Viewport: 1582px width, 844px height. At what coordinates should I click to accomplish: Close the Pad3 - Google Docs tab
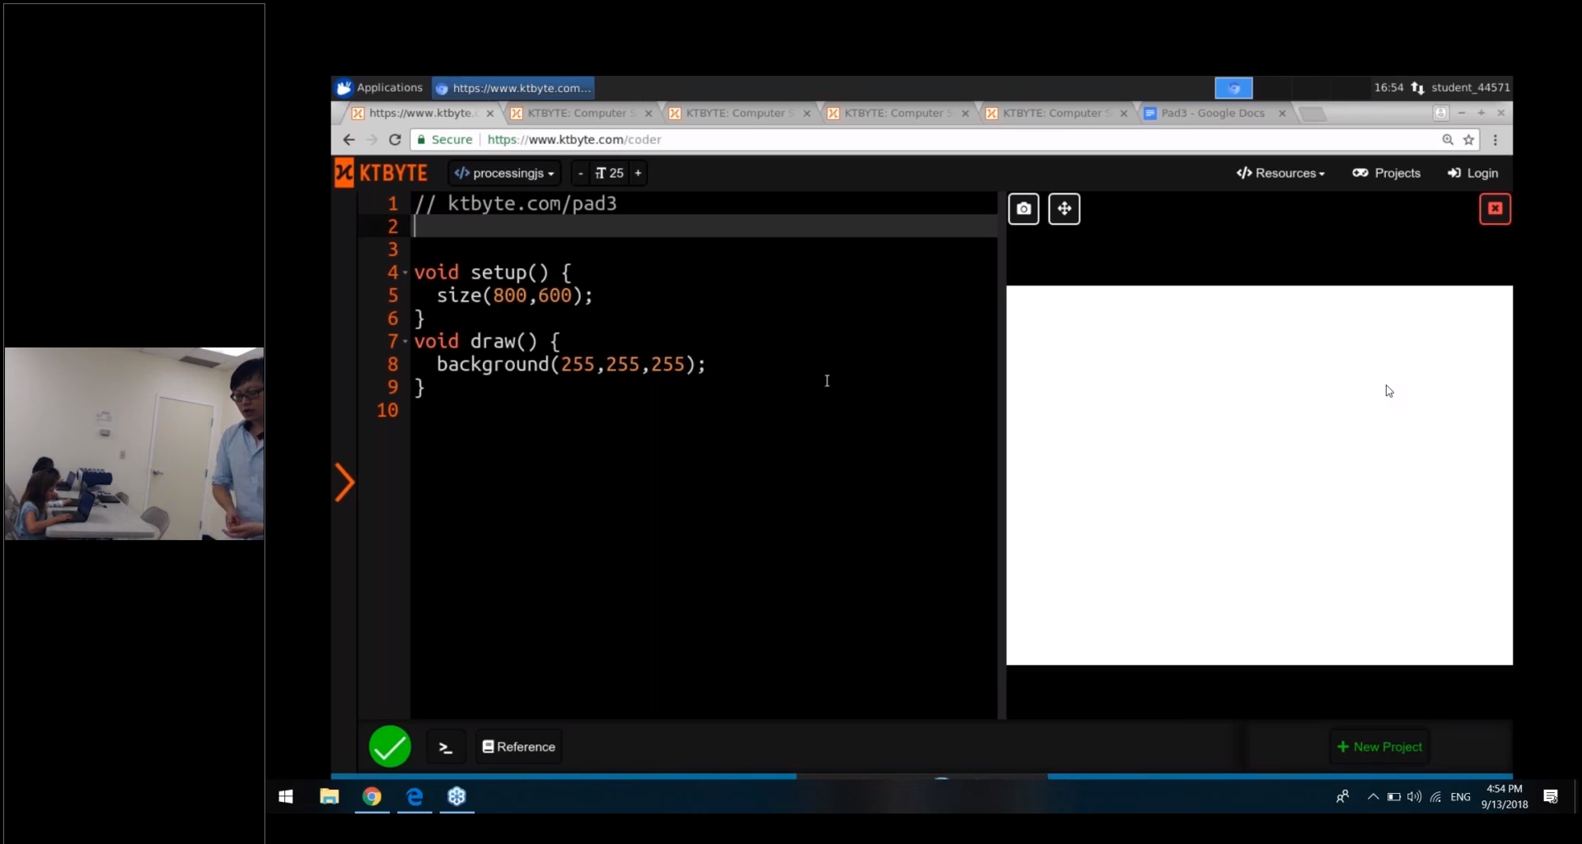click(1282, 114)
